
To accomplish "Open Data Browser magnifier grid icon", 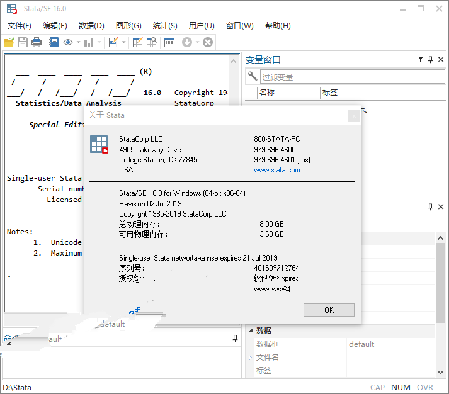I will 152,43.
